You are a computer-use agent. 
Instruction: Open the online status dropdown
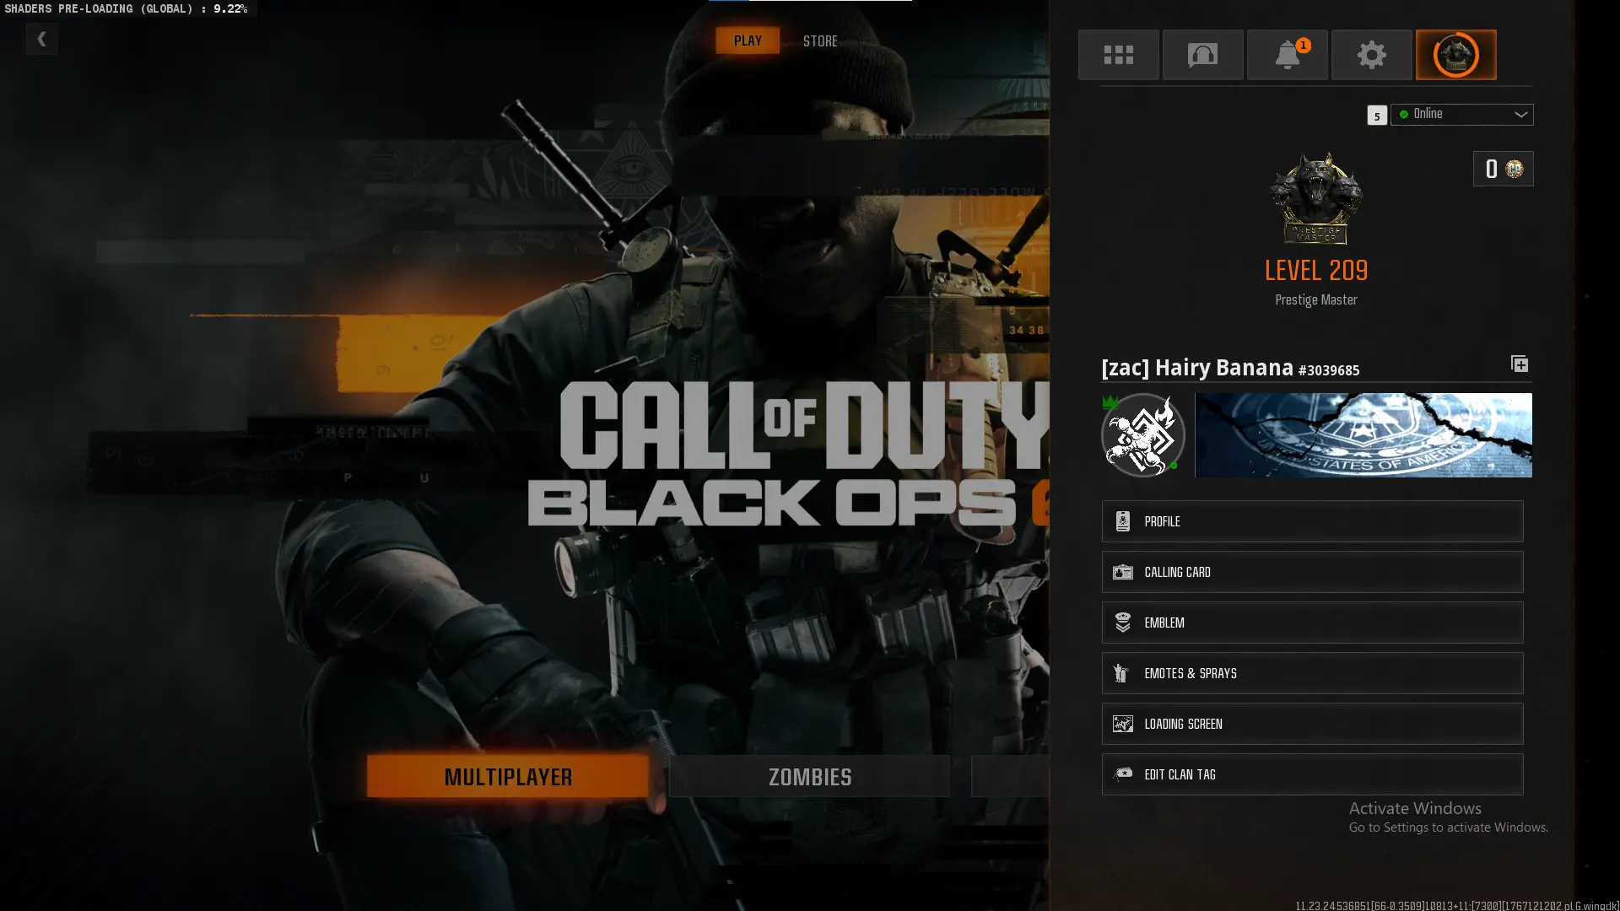click(1461, 115)
